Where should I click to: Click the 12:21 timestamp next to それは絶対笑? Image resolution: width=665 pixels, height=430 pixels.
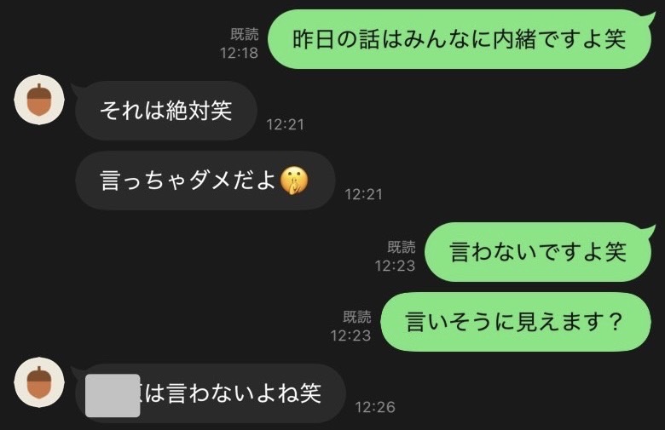tap(286, 124)
